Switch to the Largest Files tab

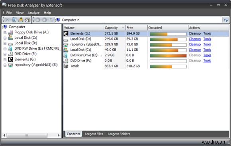(94, 134)
